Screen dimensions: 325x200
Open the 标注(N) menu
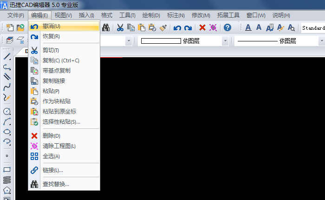coord(176,15)
